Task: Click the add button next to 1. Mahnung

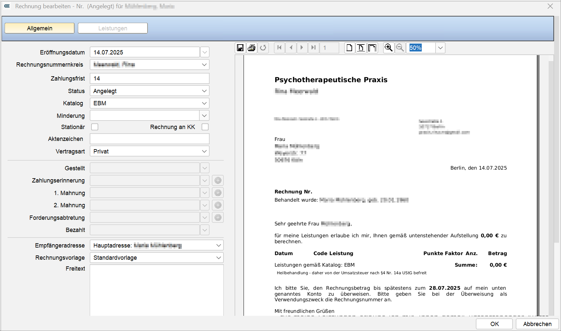Action: click(218, 193)
